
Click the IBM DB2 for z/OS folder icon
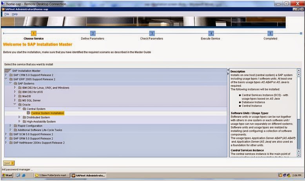click(x=20, y=92)
